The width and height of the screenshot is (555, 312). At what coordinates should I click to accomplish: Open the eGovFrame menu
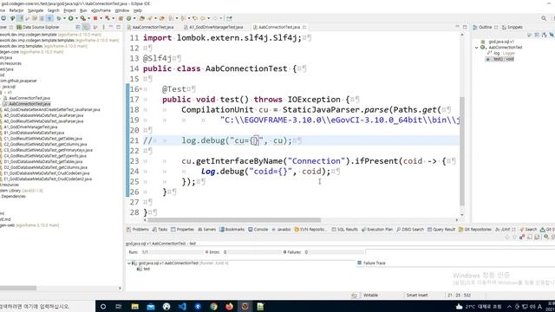(x=101, y=10)
